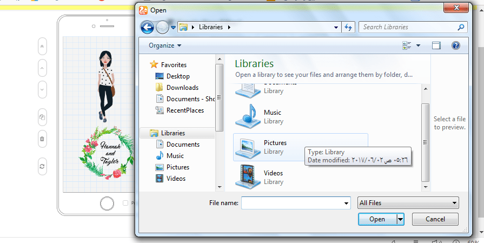Click the UC Browser icon in dialog title
The height and width of the screenshot is (243, 484).
(x=143, y=10)
